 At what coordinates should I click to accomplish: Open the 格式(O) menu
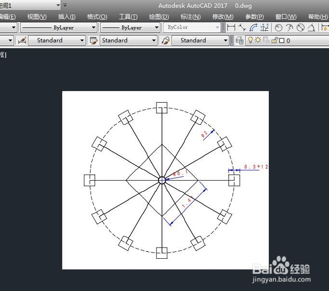(x=97, y=16)
